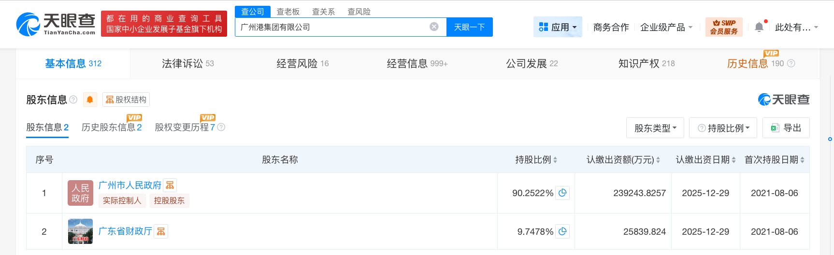Click equity structure icon beside 广州市人民政府

(x=170, y=185)
